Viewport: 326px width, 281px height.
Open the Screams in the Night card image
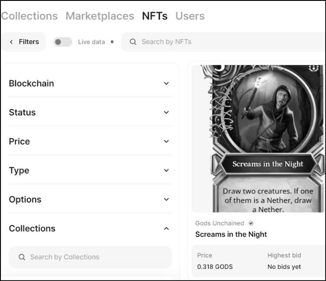click(x=258, y=139)
